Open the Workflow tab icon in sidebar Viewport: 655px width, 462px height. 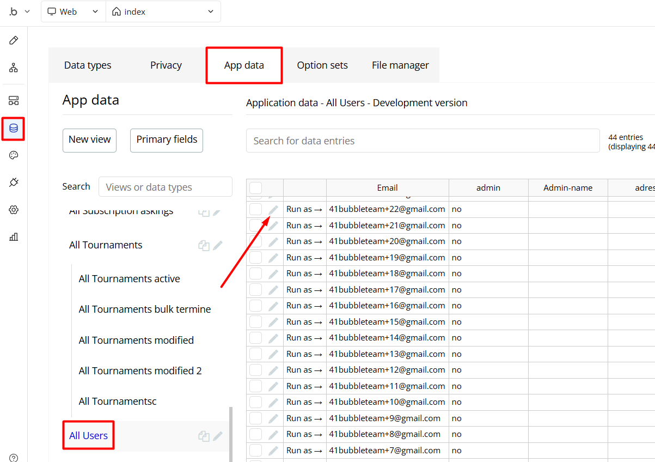14,68
